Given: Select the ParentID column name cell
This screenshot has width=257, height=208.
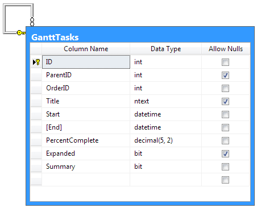Looking at the screenshot, I should 86,75.
